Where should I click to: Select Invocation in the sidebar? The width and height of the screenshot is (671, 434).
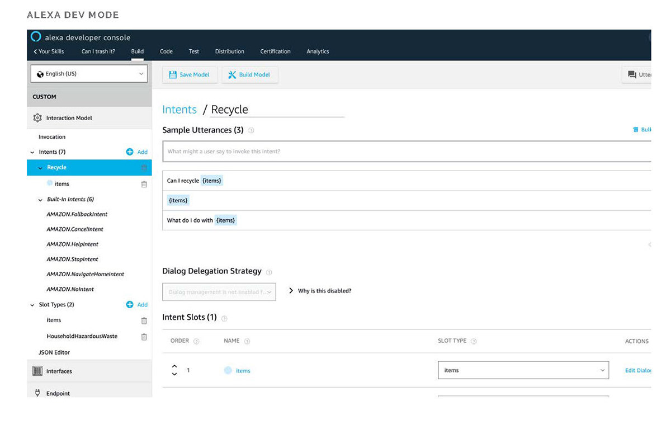[x=52, y=137]
